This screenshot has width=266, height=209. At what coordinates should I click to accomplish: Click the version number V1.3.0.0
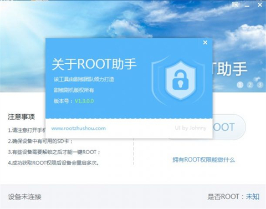coord(84,101)
